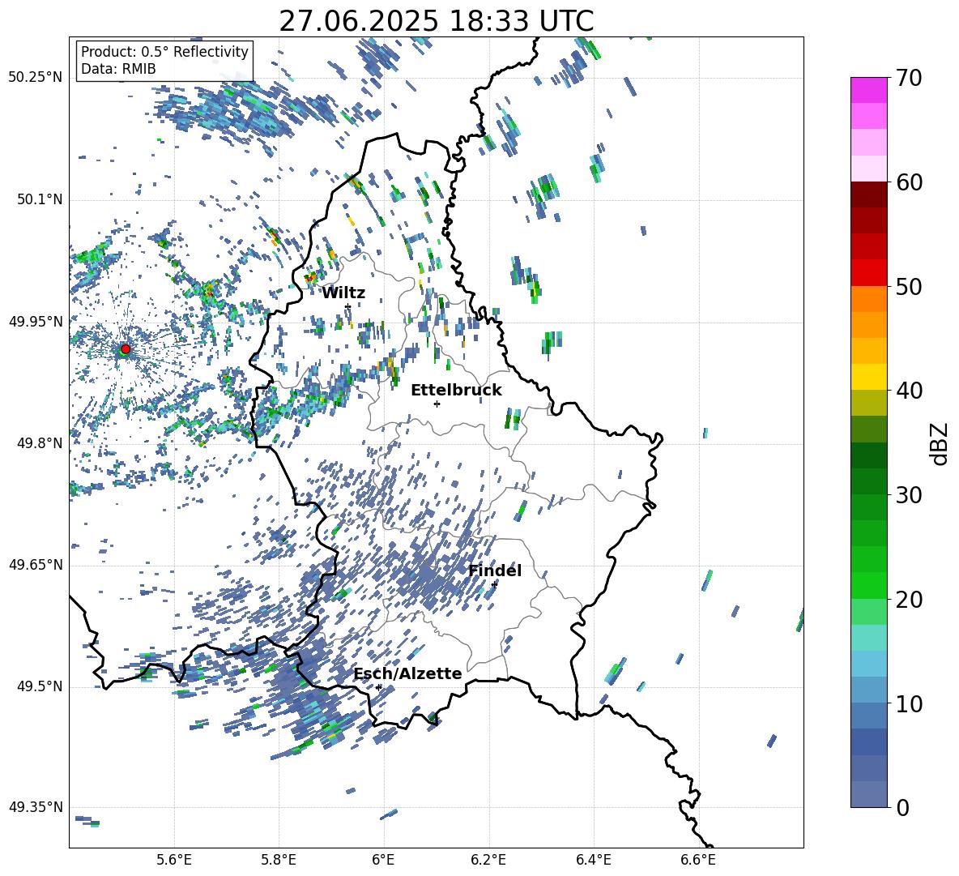
Task: Click the 49.5°N latitude tick label
Action: (39, 686)
